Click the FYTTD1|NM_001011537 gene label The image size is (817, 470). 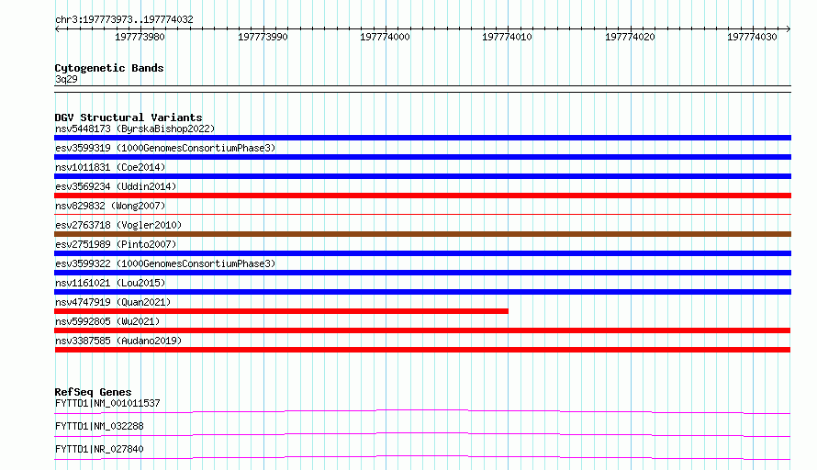107,403
